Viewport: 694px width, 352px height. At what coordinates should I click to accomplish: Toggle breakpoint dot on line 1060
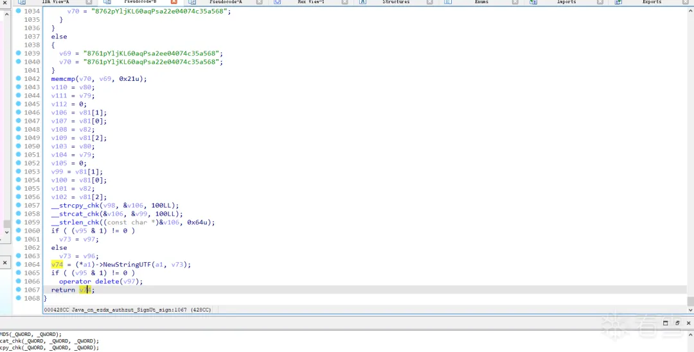(x=19, y=231)
